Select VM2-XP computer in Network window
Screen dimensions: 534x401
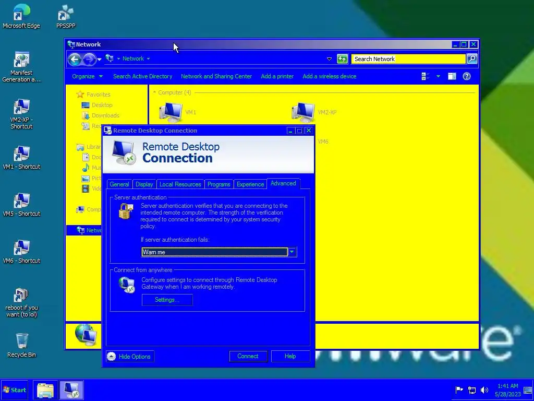(314, 112)
